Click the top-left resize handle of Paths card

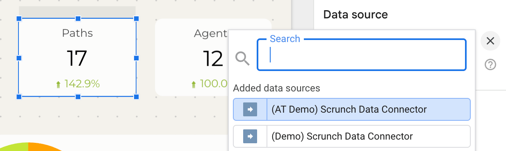pyautogui.click(x=19, y=19)
